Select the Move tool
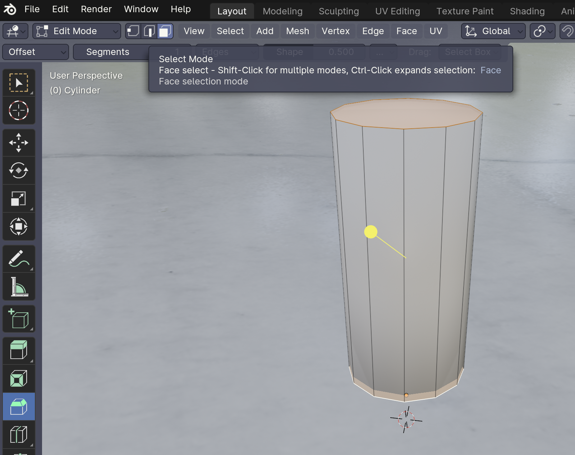This screenshot has width=575, height=455. pos(19,143)
